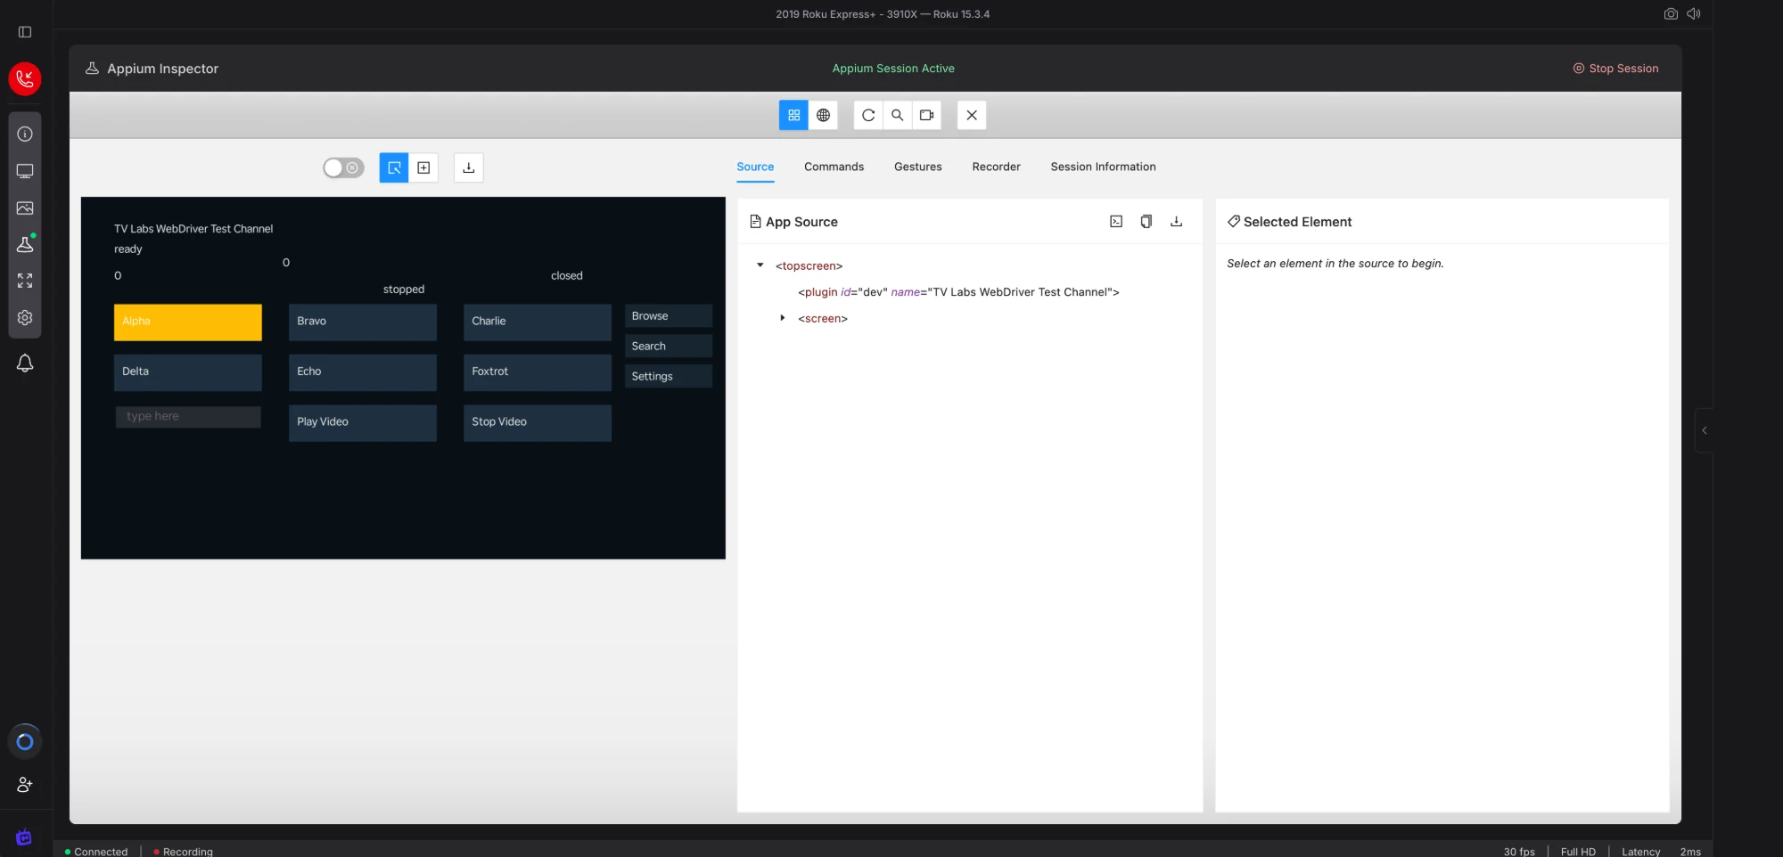Screen dimensions: 1783x857
Task: Copy XML source to clipboard icon
Action: pyautogui.click(x=1146, y=222)
